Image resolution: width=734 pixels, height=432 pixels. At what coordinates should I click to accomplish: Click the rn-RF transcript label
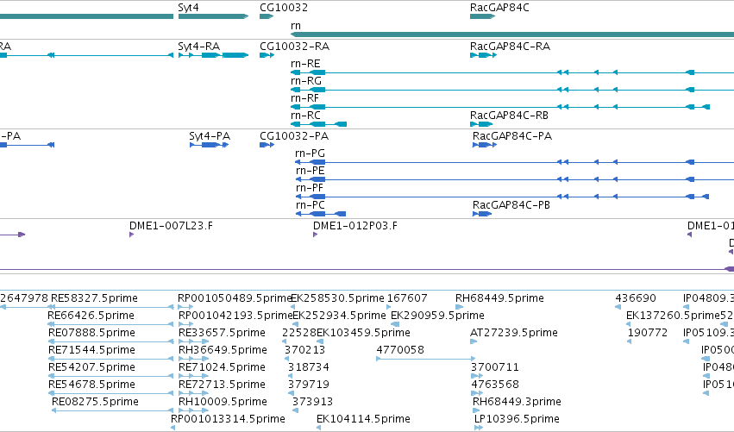pyautogui.click(x=304, y=98)
